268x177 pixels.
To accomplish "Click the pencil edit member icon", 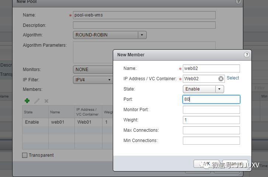I will pos(37,100).
